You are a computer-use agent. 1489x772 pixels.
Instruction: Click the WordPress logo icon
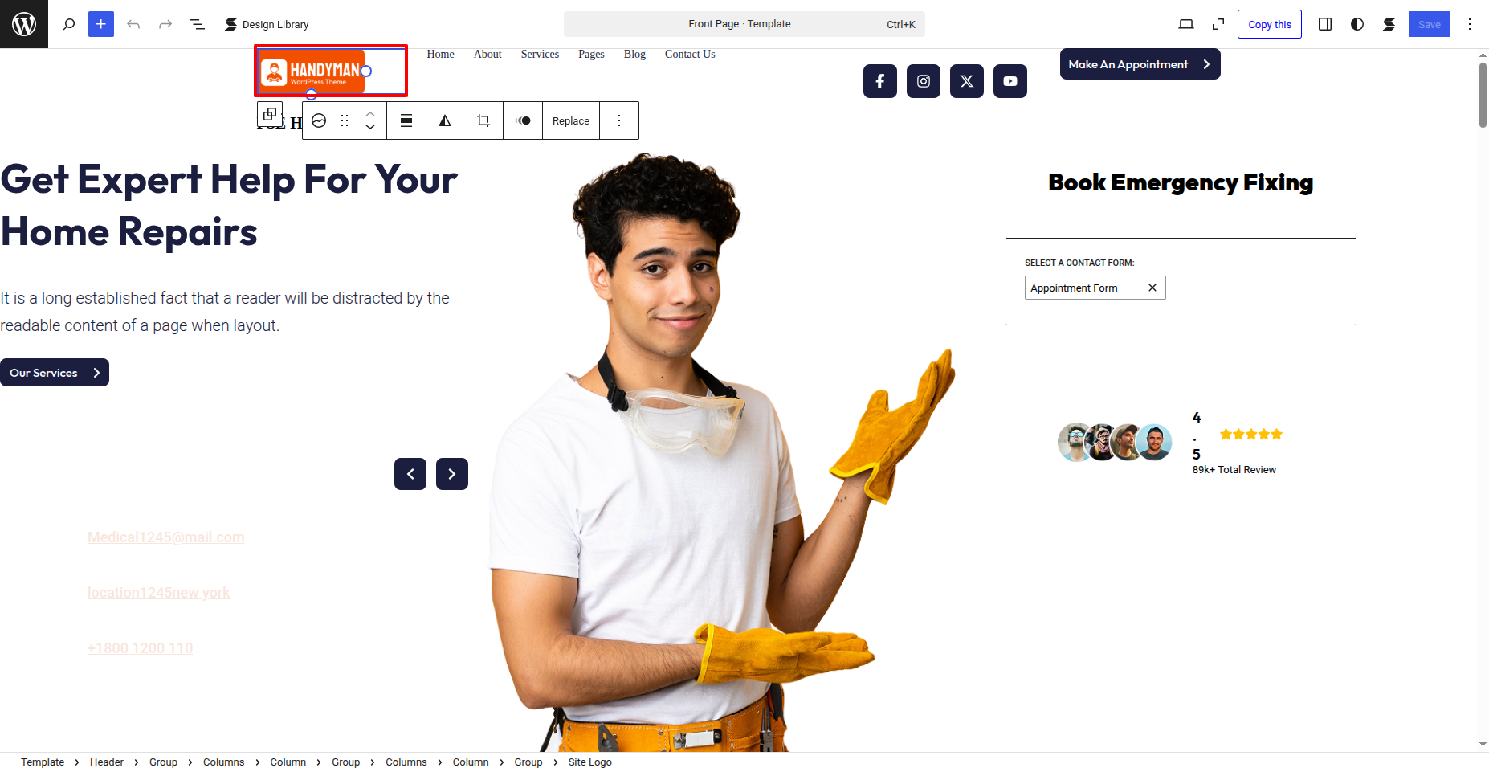click(24, 24)
